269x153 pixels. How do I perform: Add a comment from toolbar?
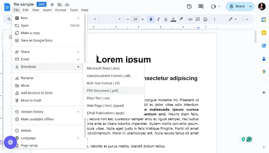click(x=198, y=19)
